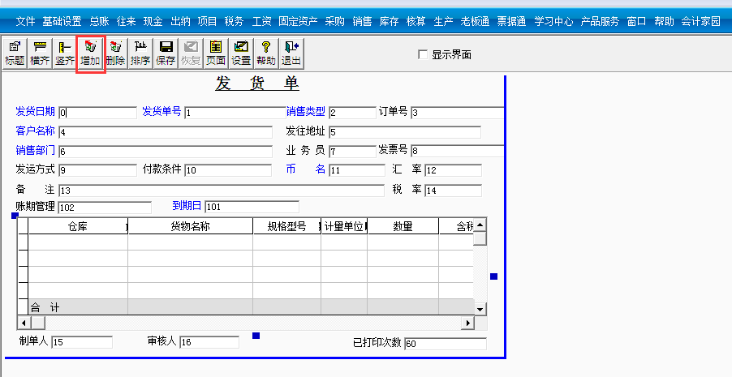Select the 竖齐 vertical align tool
This screenshot has width=732, height=377.
tap(65, 54)
